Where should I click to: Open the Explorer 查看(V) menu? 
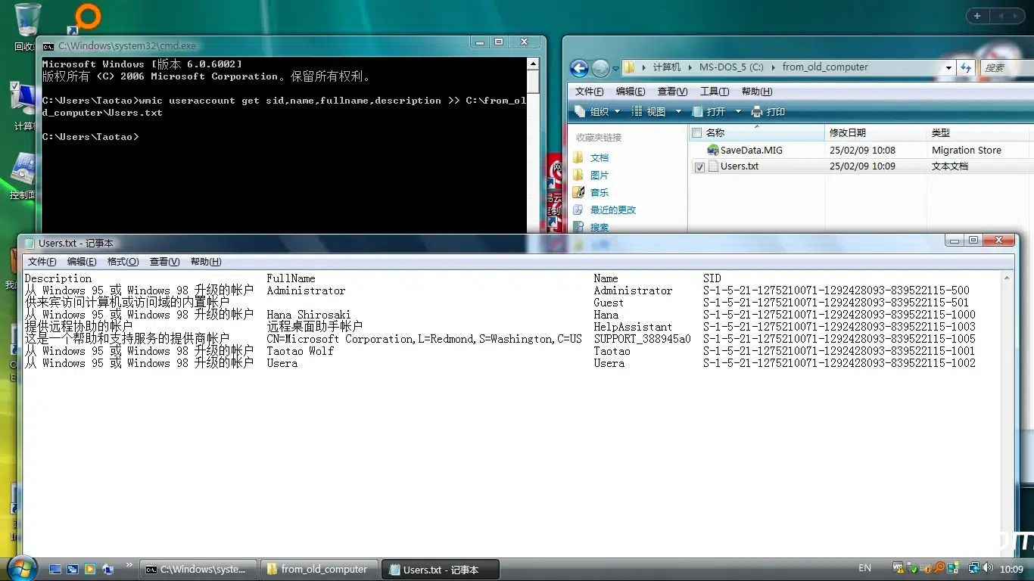[x=672, y=92]
